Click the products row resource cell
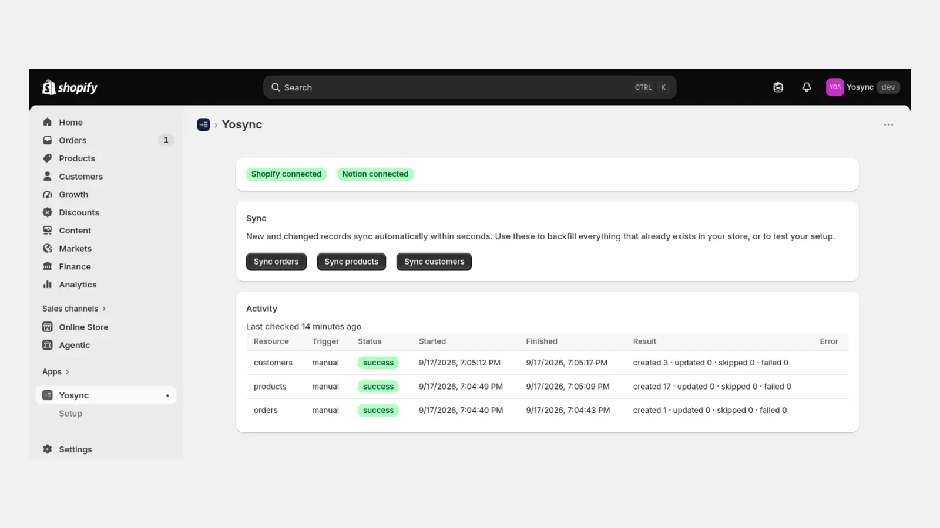 click(270, 387)
